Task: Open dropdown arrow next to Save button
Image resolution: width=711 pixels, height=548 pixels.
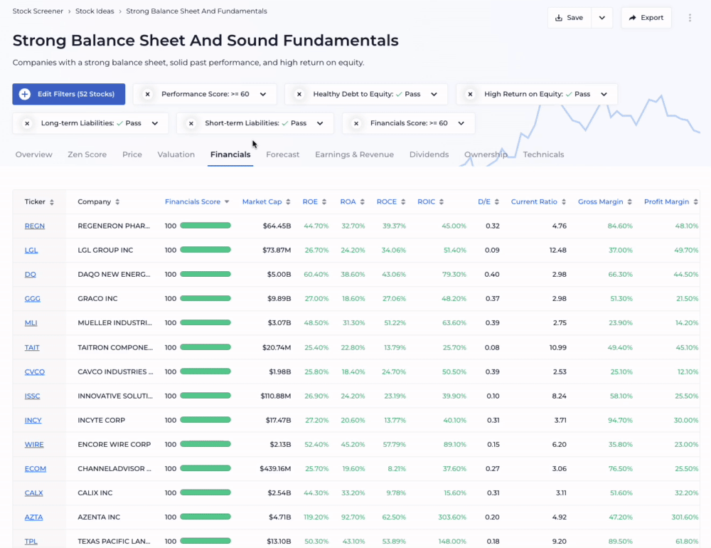Action: pyautogui.click(x=602, y=18)
